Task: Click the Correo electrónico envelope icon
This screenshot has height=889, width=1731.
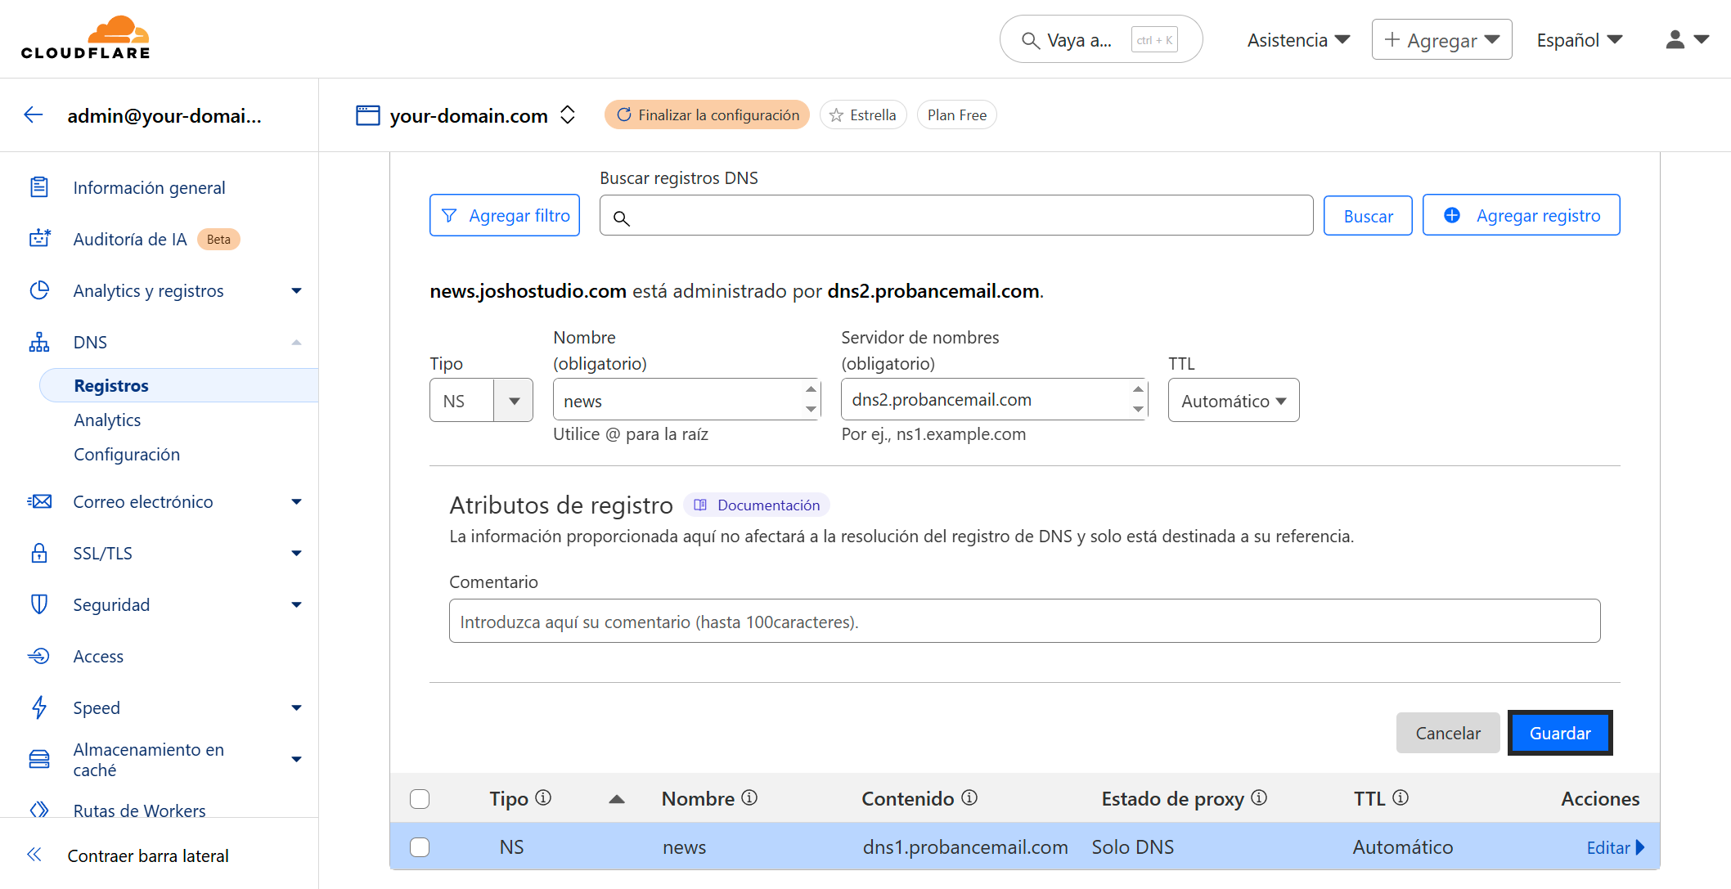Action: click(x=39, y=501)
